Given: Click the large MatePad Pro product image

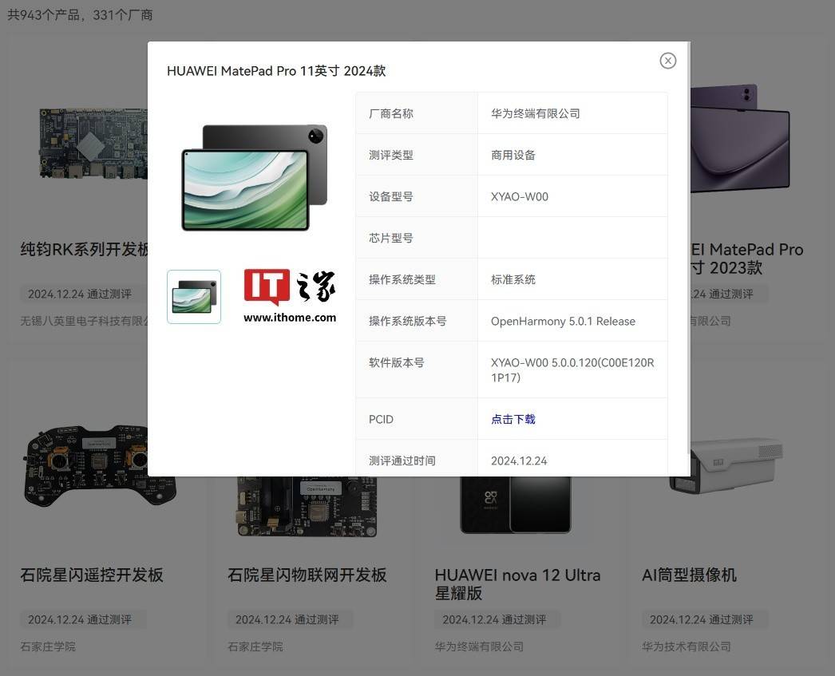Looking at the screenshot, I should click(255, 177).
